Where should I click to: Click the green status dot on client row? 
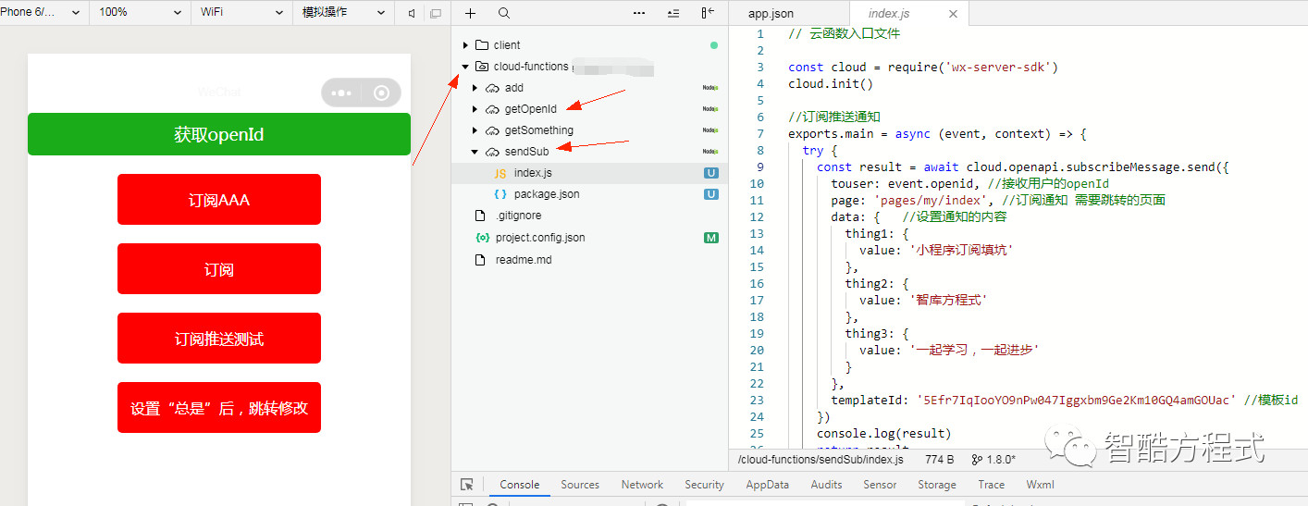tap(714, 45)
